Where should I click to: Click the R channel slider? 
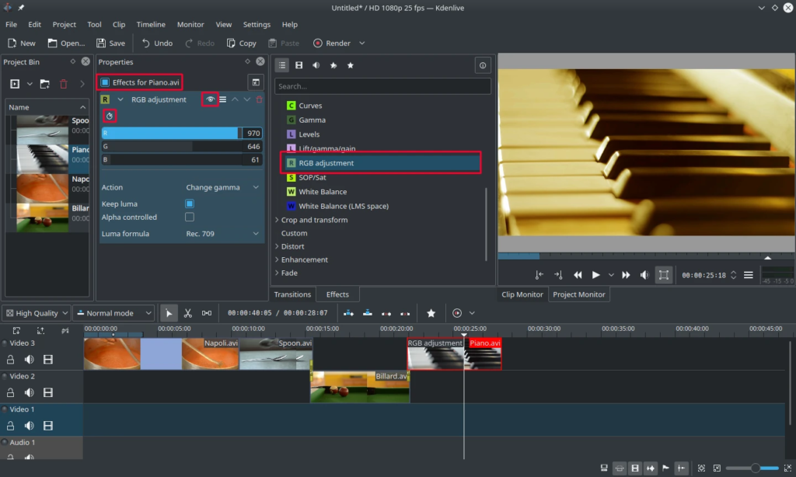click(x=169, y=134)
